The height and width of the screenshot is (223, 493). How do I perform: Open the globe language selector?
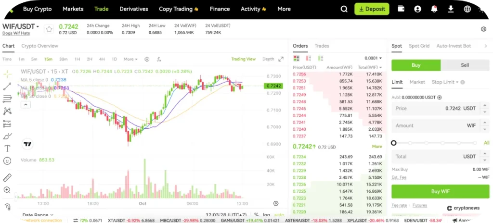467,9
